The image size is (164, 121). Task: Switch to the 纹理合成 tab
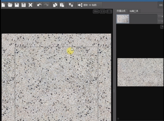point(121,11)
